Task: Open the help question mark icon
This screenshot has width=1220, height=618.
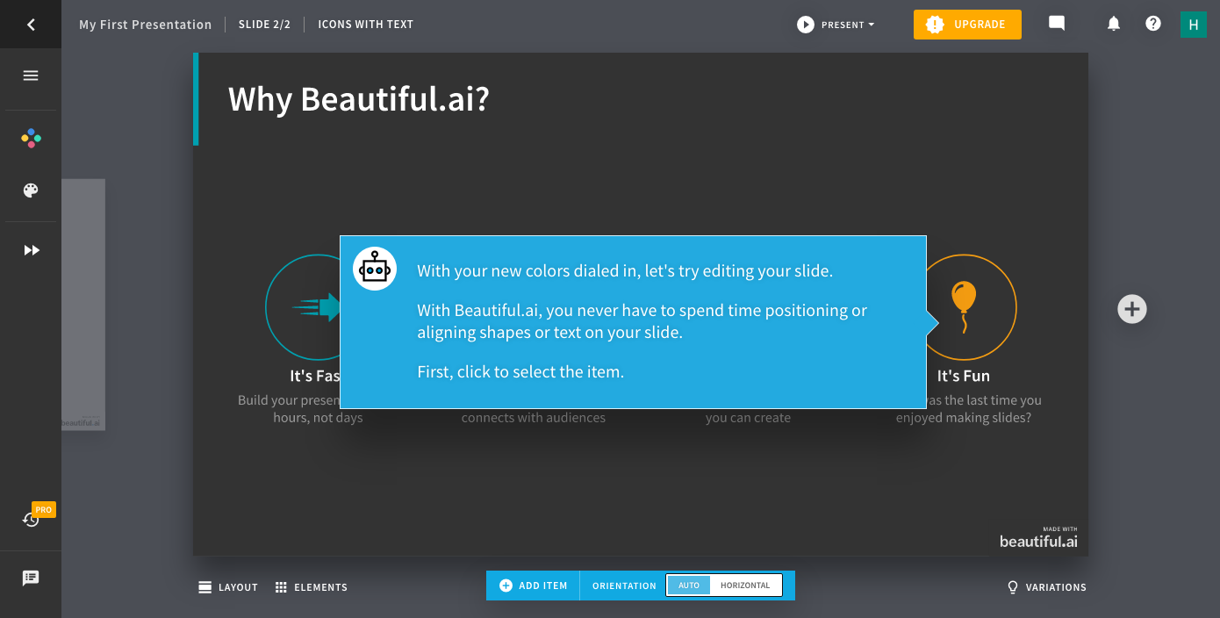Action: tap(1153, 24)
